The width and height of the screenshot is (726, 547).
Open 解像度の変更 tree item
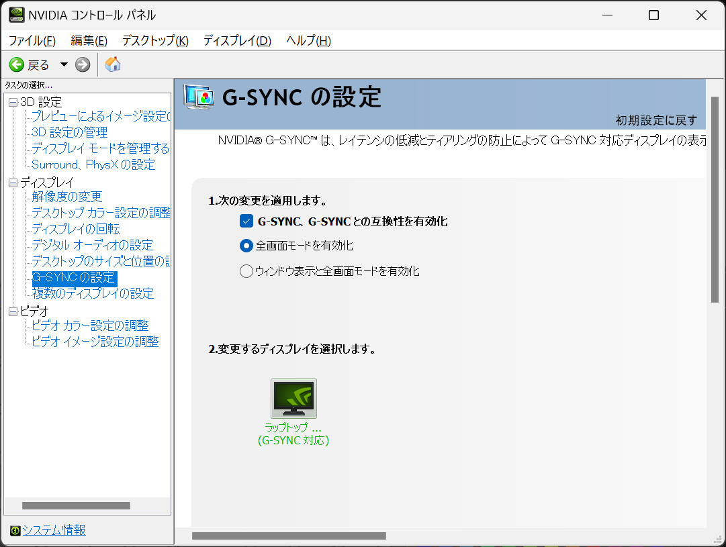67,197
